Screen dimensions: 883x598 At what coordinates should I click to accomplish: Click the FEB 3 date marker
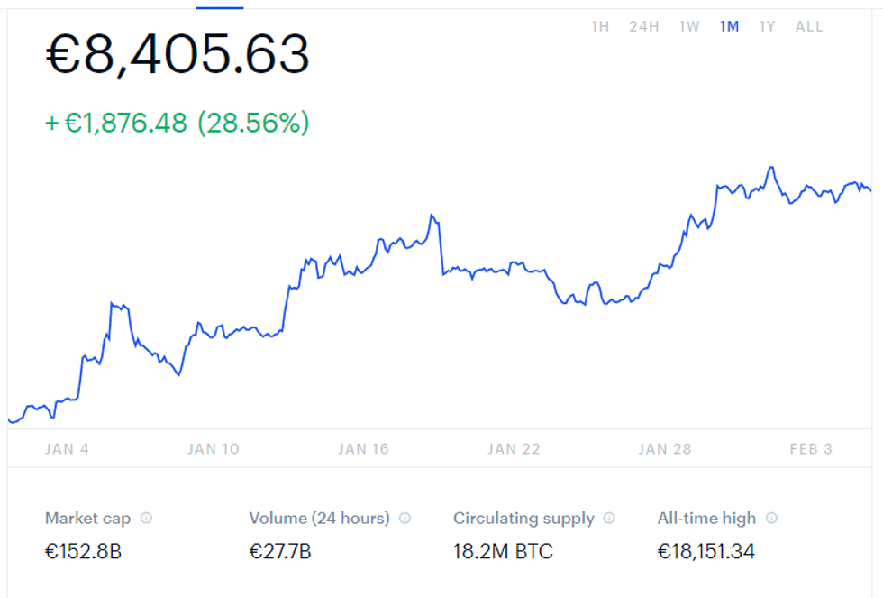(x=811, y=448)
